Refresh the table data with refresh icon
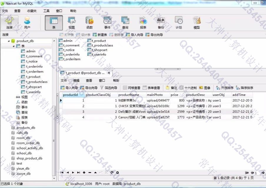 coord(112,173)
